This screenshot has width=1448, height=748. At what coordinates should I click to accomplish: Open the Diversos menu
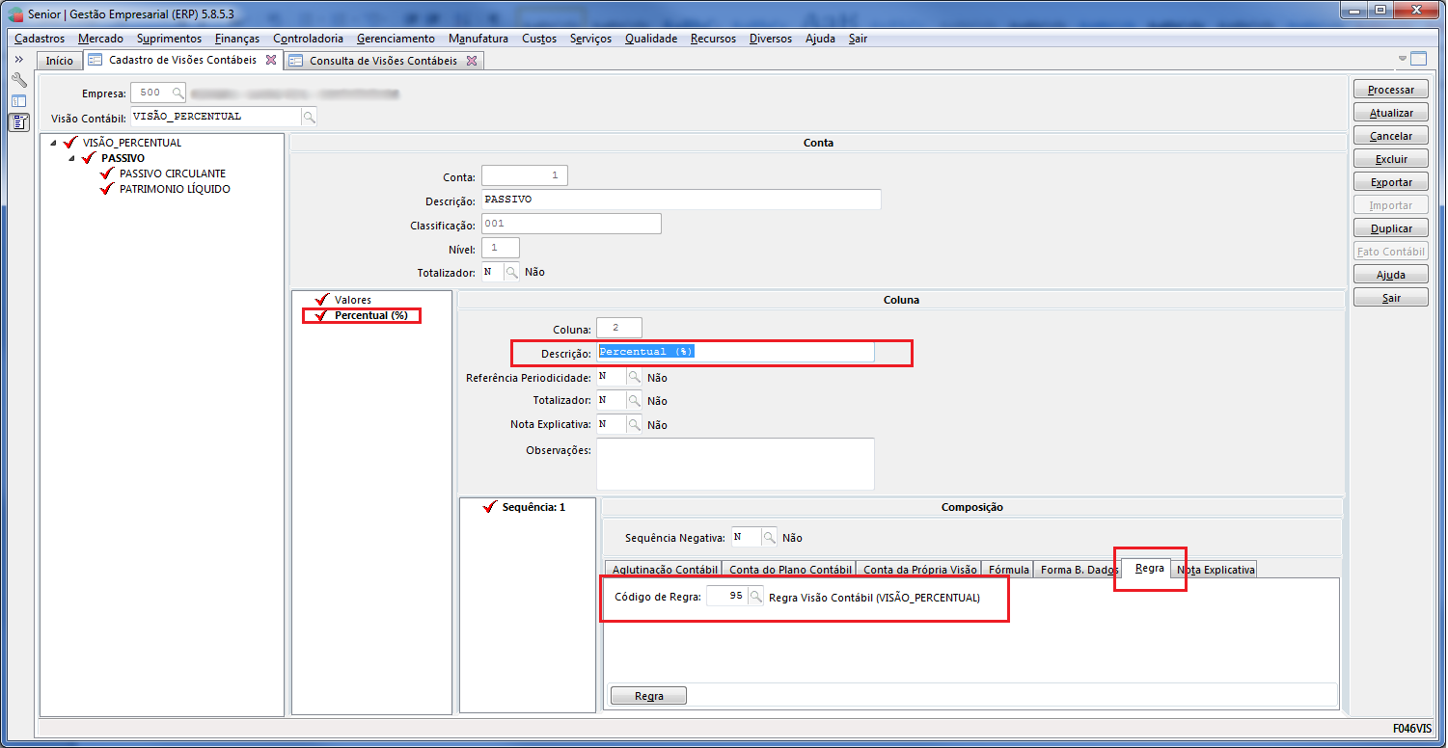pyautogui.click(x=771, y=39)
